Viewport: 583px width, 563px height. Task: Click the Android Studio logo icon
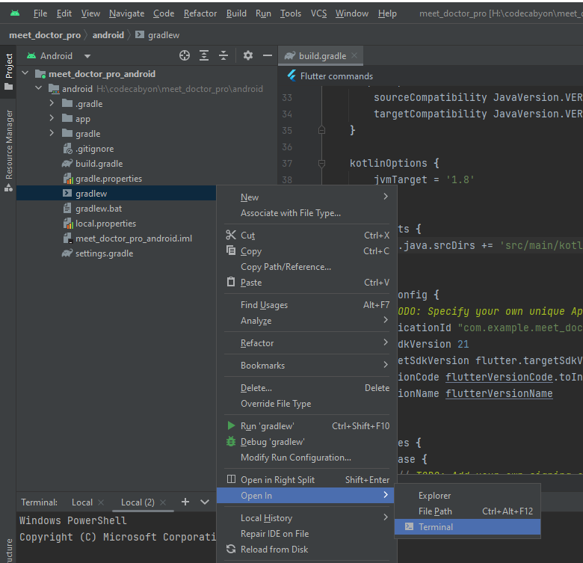[14, 13]
